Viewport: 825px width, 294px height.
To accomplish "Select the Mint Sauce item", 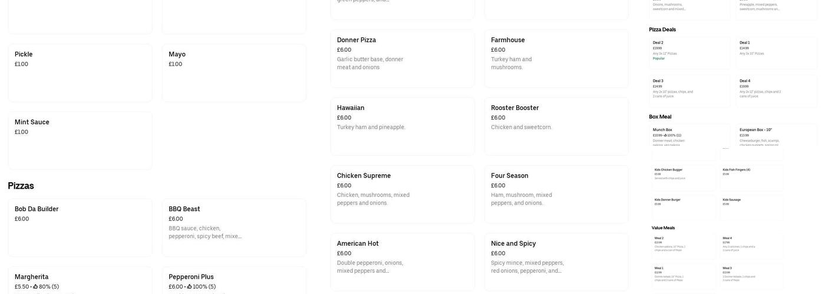I will (80, 141).
